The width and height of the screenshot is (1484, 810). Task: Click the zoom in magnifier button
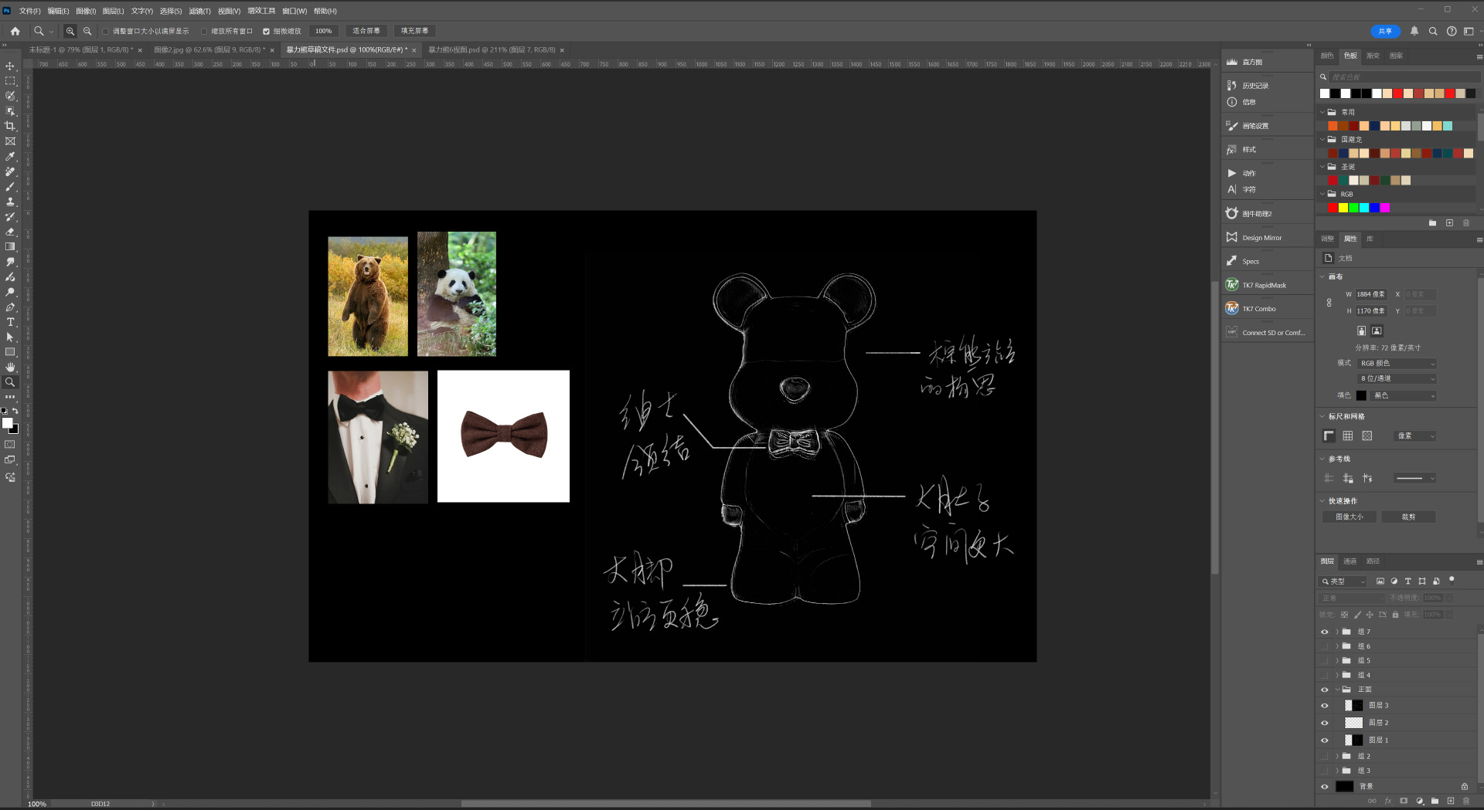[70, 31]
